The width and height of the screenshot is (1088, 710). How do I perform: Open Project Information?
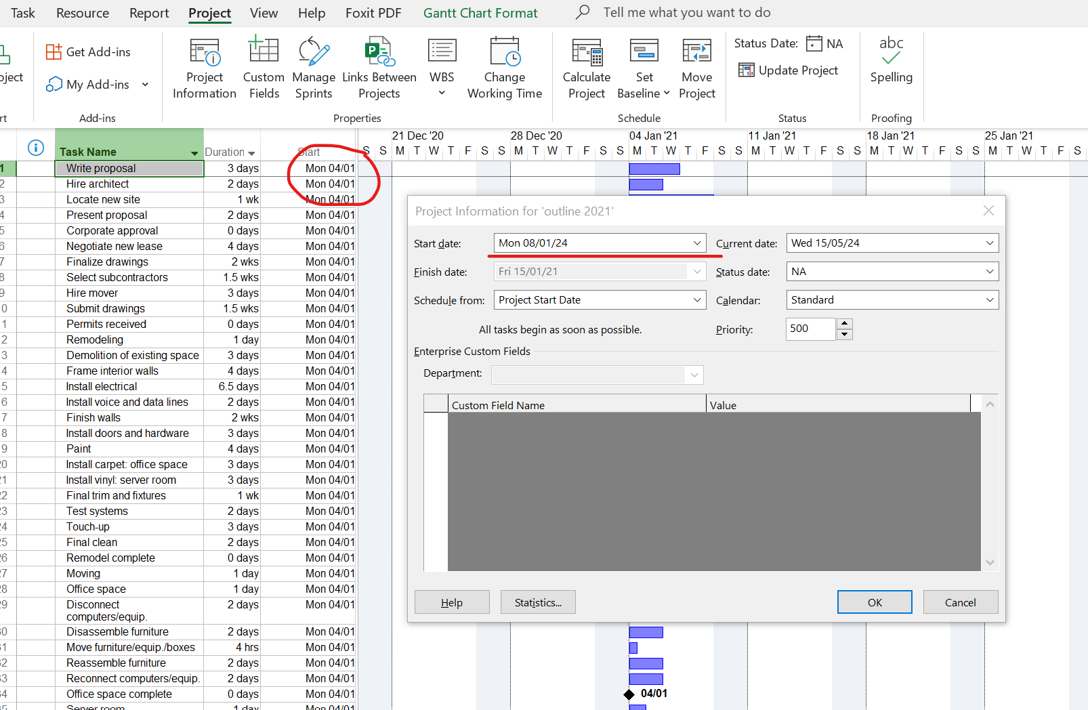(x=204, y=66)
